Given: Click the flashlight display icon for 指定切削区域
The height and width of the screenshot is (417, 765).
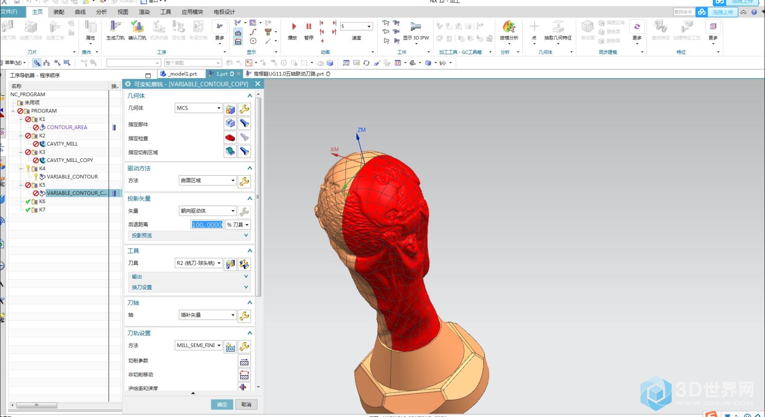Looking at the screenshot, I should click(x=244, y=152).
